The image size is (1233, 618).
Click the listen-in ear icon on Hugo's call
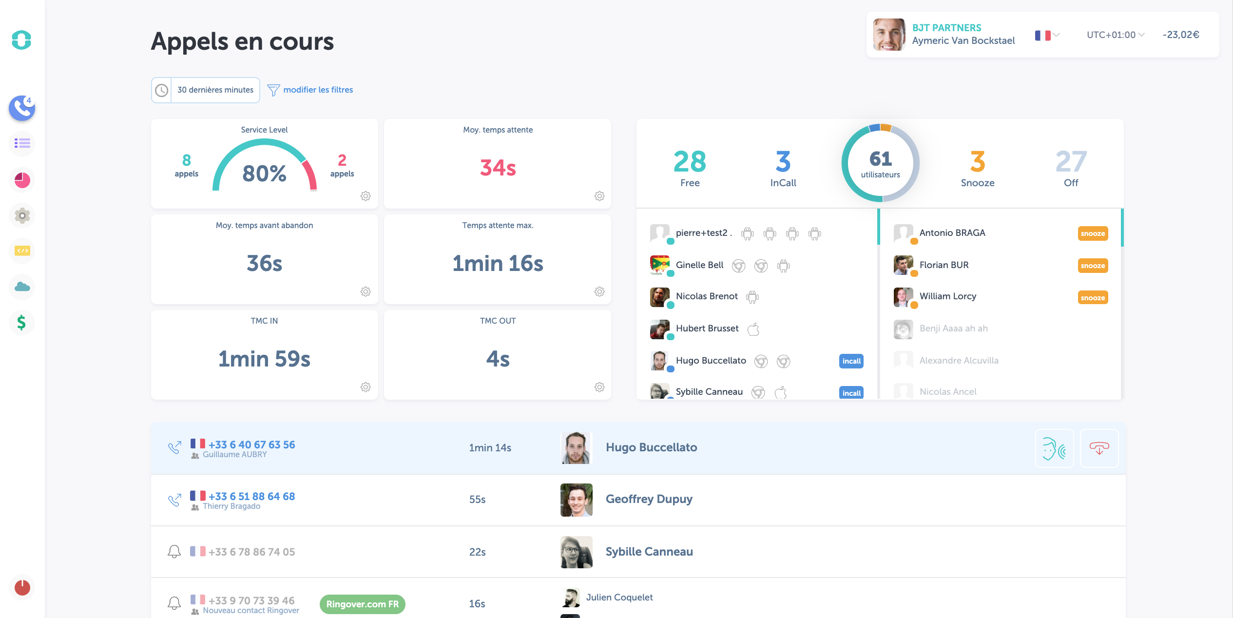[1054, 448]
